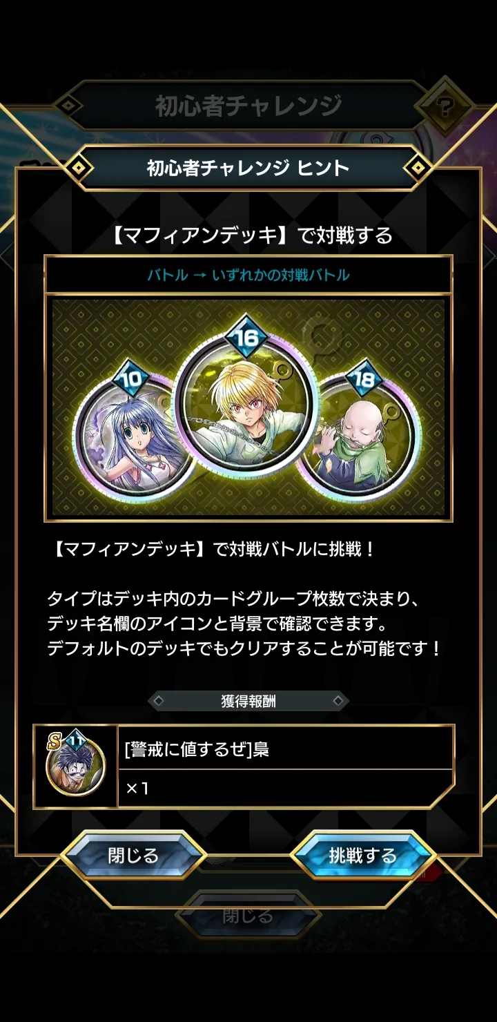
Task: Tap the 【マフィアンデッキ】で対戦する heading
Action: pos(251,235)
